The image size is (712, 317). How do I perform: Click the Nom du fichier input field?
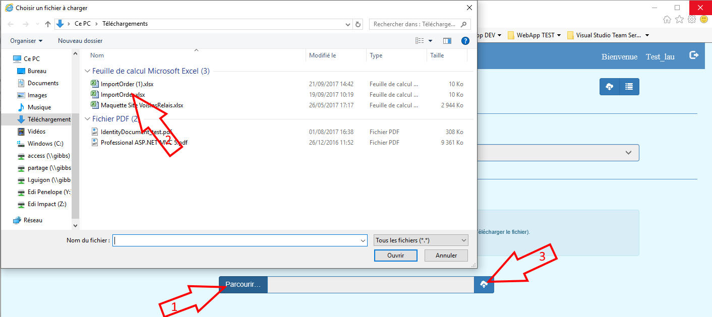[x=240, y=241]
